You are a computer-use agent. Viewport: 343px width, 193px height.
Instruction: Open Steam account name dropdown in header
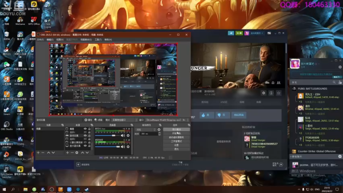[x=256, y=33]
